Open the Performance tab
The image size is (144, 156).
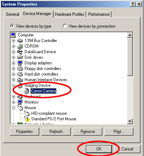(x=99, y=14)
